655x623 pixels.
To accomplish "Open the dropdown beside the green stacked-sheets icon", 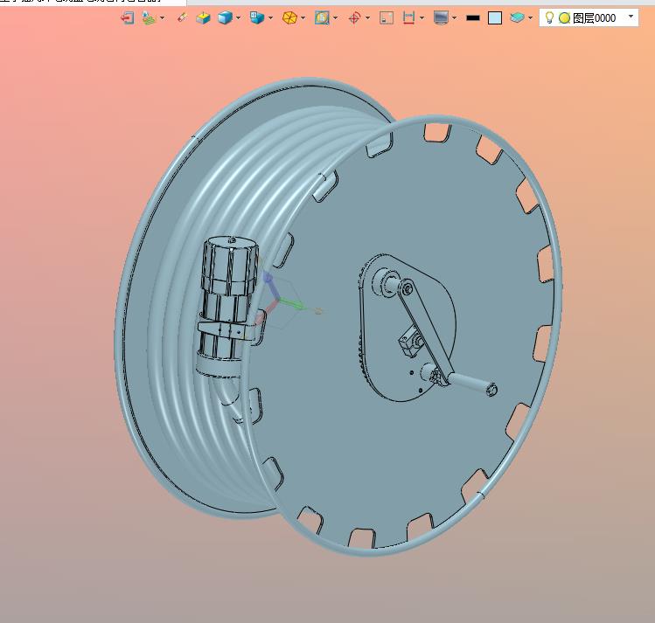I will pos(163,18).
